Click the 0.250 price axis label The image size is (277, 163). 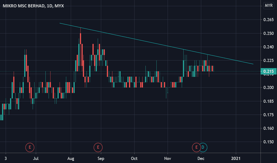268,33
